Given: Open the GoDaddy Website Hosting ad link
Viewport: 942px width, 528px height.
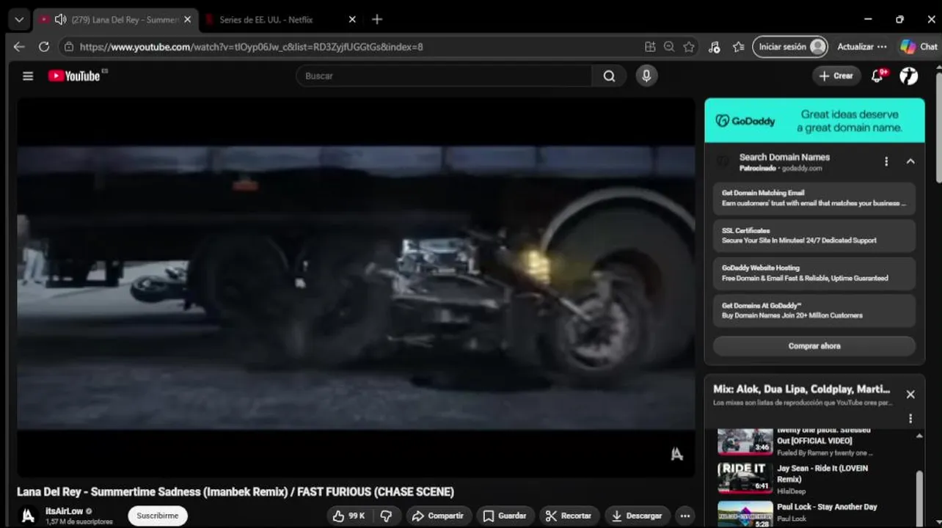Looking at the screenshot, I should [x=814, y=273].
